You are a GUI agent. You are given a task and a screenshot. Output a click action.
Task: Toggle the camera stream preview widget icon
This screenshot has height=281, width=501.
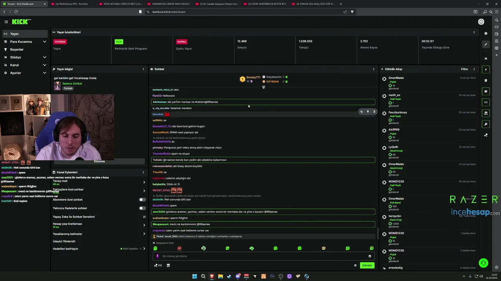(x=486, y=113)
